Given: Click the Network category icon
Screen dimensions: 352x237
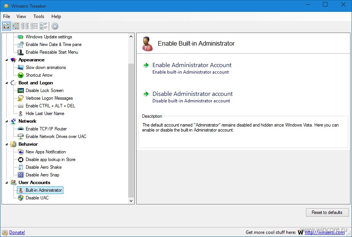Looking at the screenshot, I should coord(13,121).
